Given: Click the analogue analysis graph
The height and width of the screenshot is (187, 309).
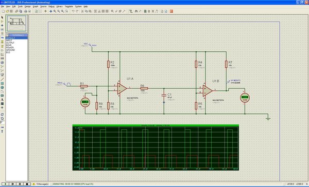Looking at the screenshot, I should (x=156, y=147).
